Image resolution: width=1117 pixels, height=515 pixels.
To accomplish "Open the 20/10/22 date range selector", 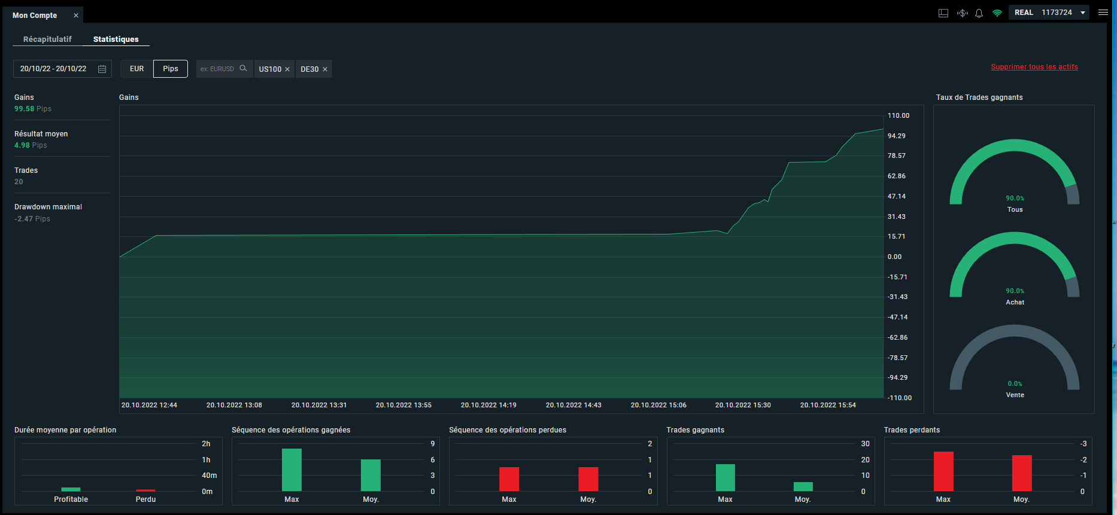I will pyautogui.click(x=62, y=69).
